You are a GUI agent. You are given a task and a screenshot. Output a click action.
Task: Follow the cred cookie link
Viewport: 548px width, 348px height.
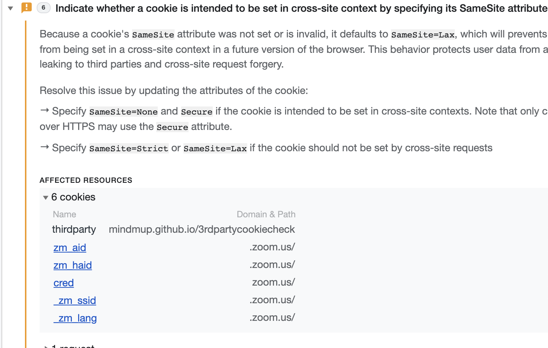point(63,283)
